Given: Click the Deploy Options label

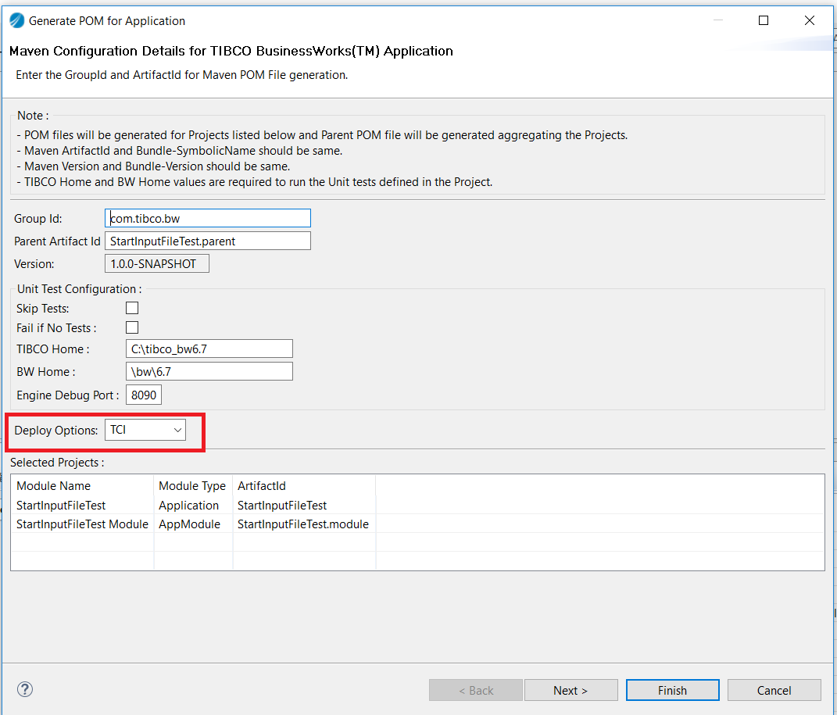Looking at the screenshot, I should 56,430.
